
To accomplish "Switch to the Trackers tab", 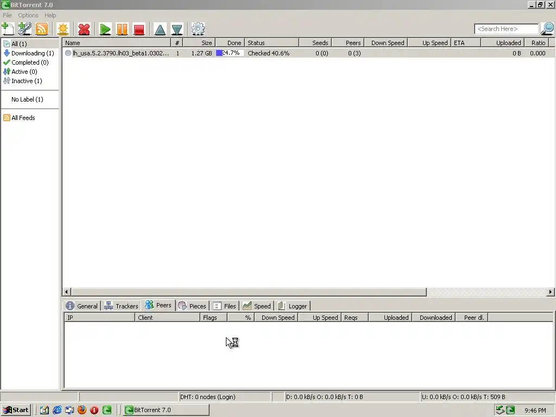I will [x=121, y=306].
